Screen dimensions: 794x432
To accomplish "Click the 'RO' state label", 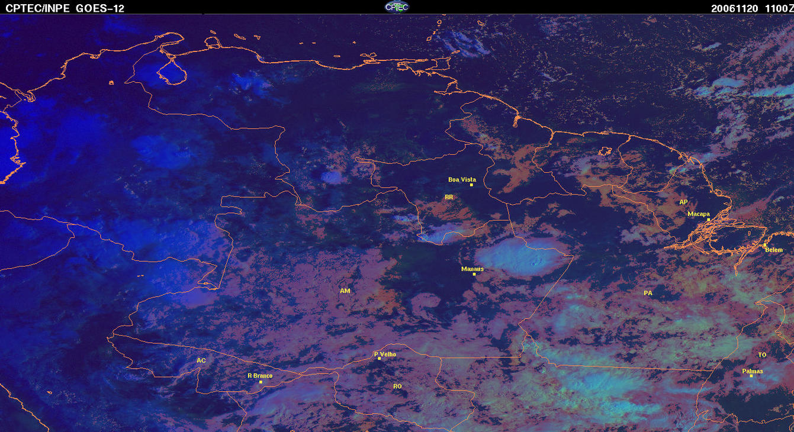I will pyautogui.click(x=397, y=386).
